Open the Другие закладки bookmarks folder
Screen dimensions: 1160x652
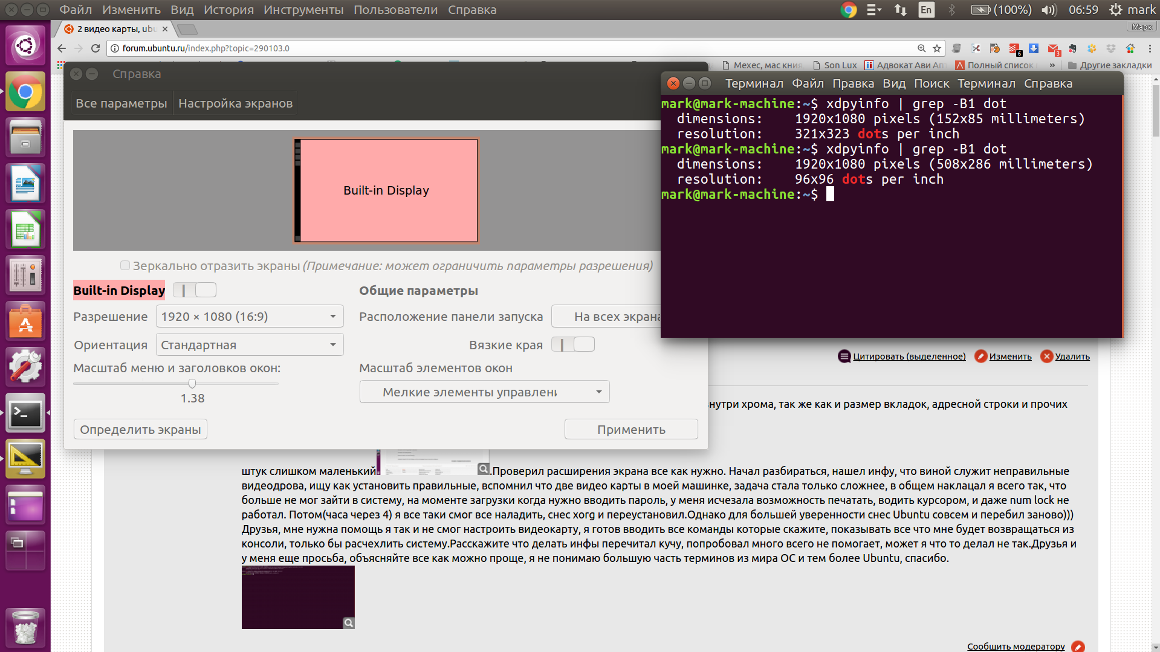pos(1110,65)
